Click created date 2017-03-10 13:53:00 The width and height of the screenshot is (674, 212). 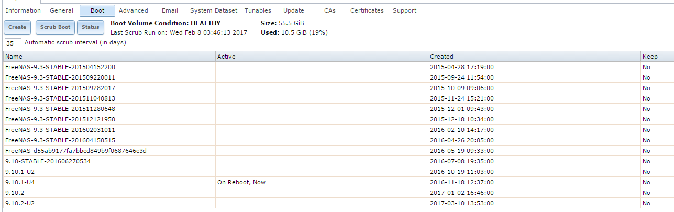tap(462, 203)
